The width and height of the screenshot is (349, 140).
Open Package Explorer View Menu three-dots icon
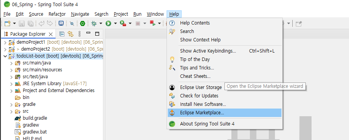tap(79, 34)
